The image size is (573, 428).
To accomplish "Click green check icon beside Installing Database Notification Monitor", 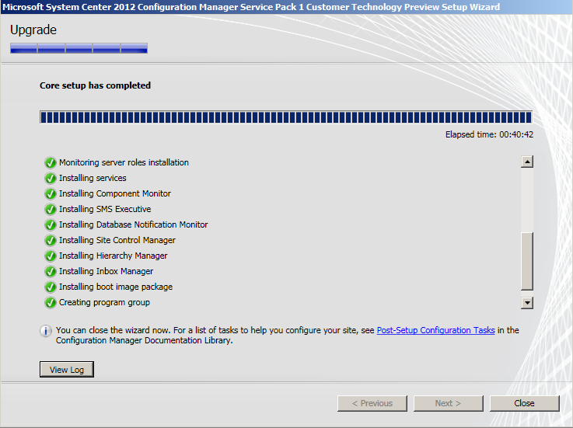I will point(50,224).
